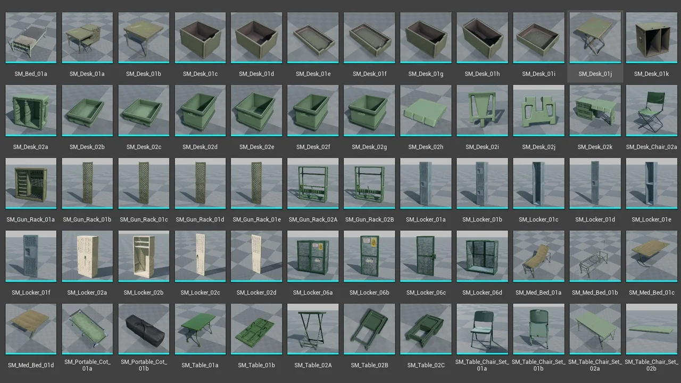This screenshot has width=681, height=383.
Task: Click the SM_Gun_Rack_02A green rack asset
Action: [313, 184]
